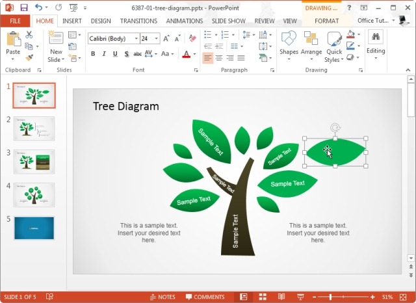This screenshot has height=303, width=416.
Task: Select slide 3 thumbnail
Action: tap(34, 162)
